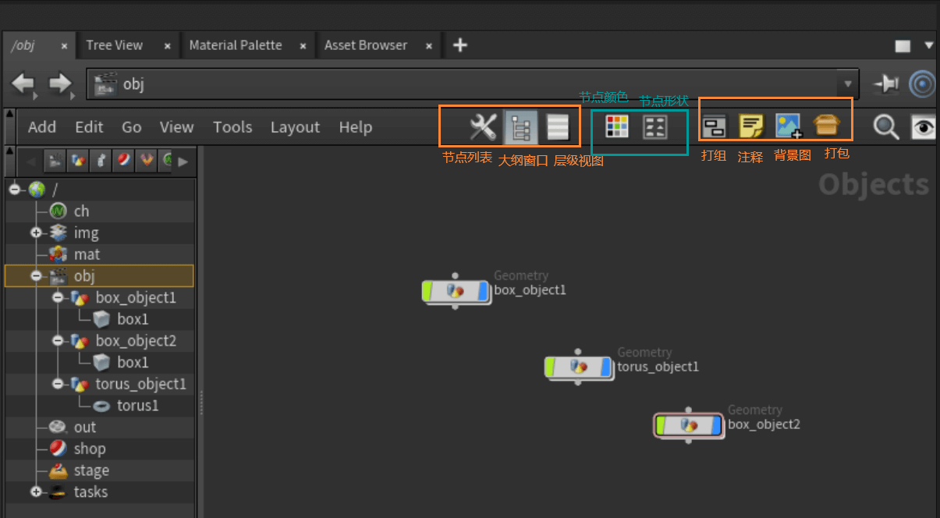This screenshot has width=940, height=518.
Task: Toggle the eye display options icon
Action: (924, 127)
